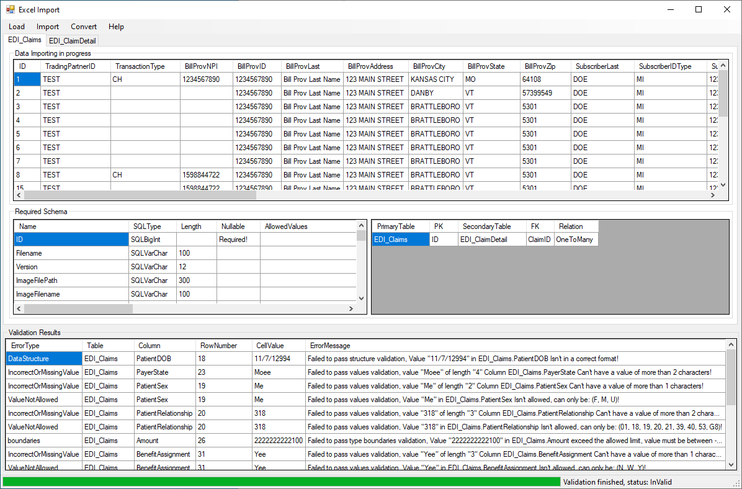This screenshot has width=742, height=489.
Task: Select the Version row in Required Schema
Action: tap(184, 267)
